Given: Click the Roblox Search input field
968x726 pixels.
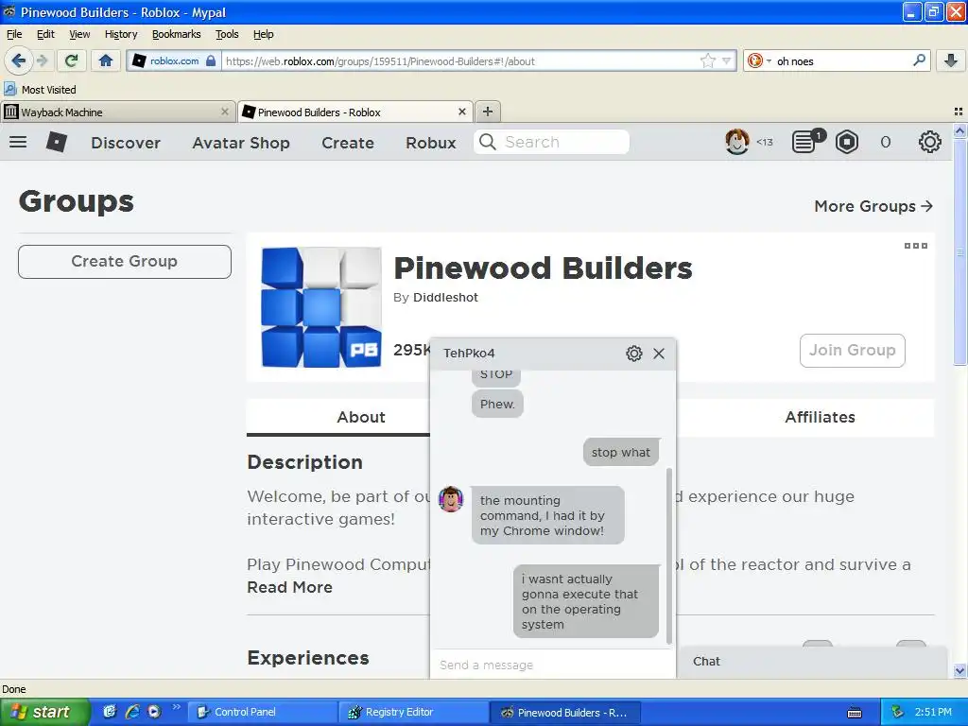Looking at the screenshot, I should click(x=551, y=142).
